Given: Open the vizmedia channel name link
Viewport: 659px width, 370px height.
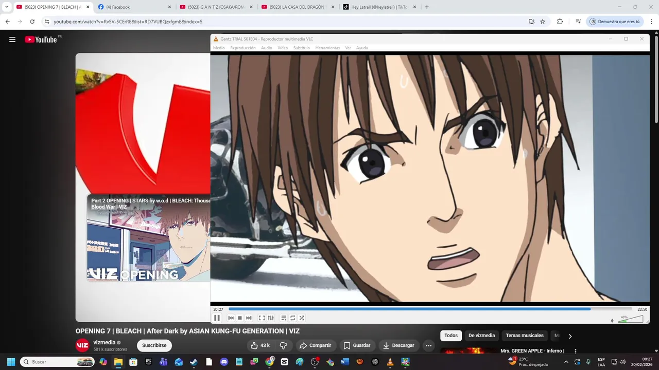Looking at the screenshot, I should click(104, 342).
